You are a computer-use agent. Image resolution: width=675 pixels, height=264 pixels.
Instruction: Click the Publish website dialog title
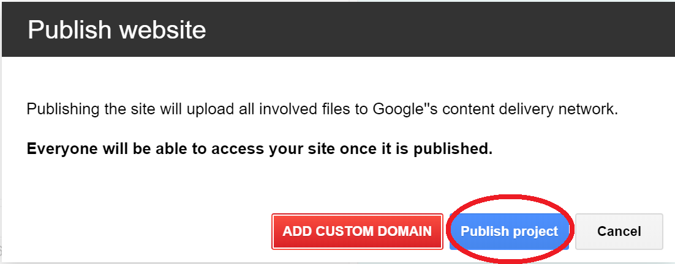[x=116, y=30]
